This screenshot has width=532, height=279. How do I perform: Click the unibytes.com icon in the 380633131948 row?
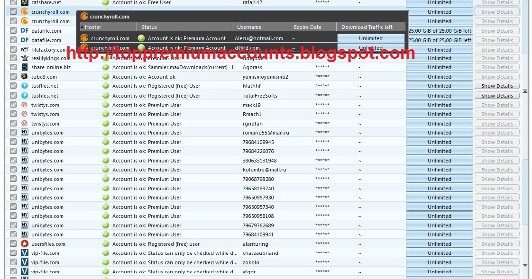[25, 160]
